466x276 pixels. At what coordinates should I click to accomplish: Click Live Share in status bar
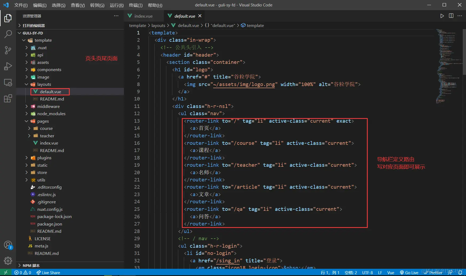[x=48, y=273]
